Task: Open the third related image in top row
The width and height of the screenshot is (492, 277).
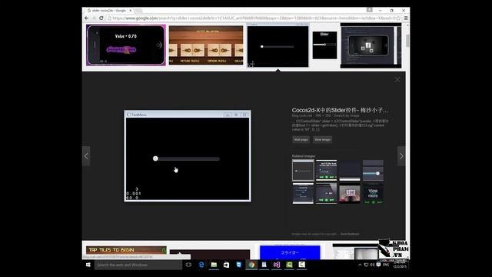Action: (350, 170)
